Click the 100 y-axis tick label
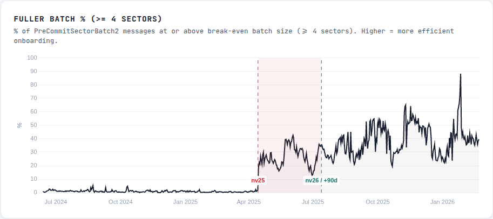The image size is (493, 219). 32,58
